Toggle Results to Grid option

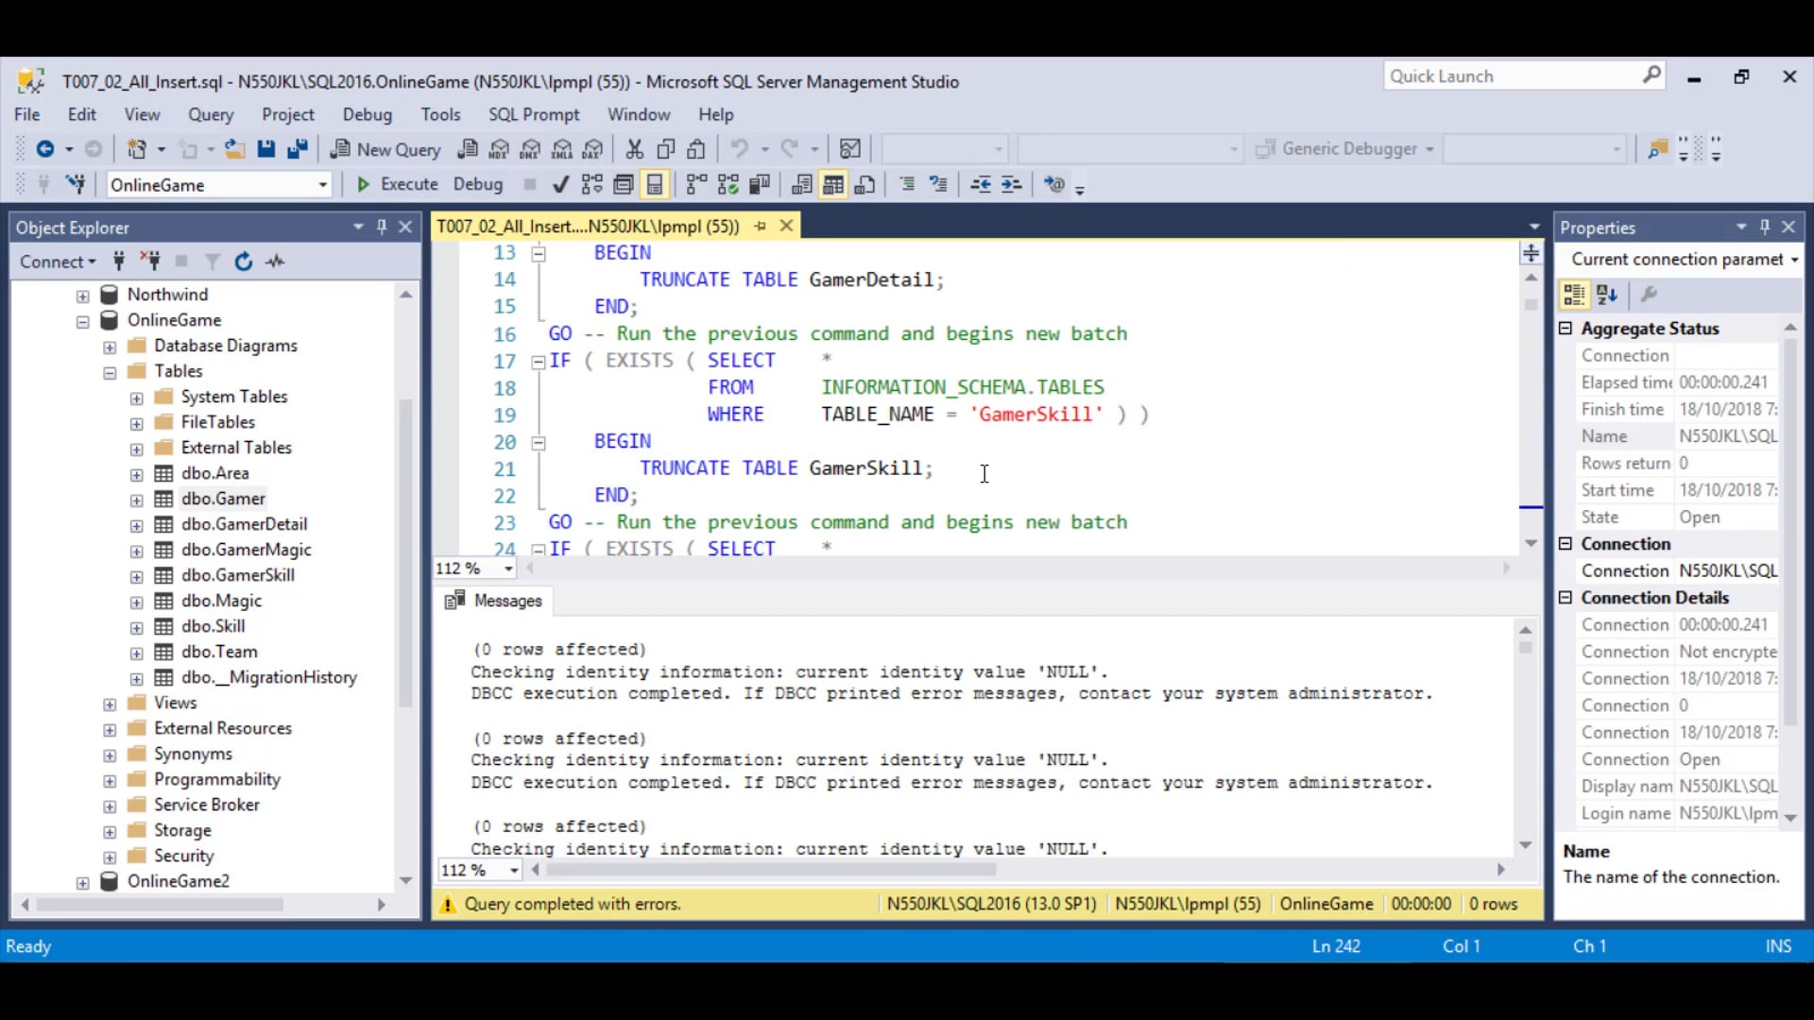(832, 184)
